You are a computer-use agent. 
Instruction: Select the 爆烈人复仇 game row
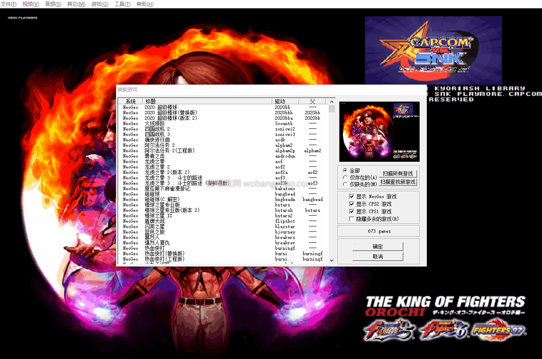point(223,243)
